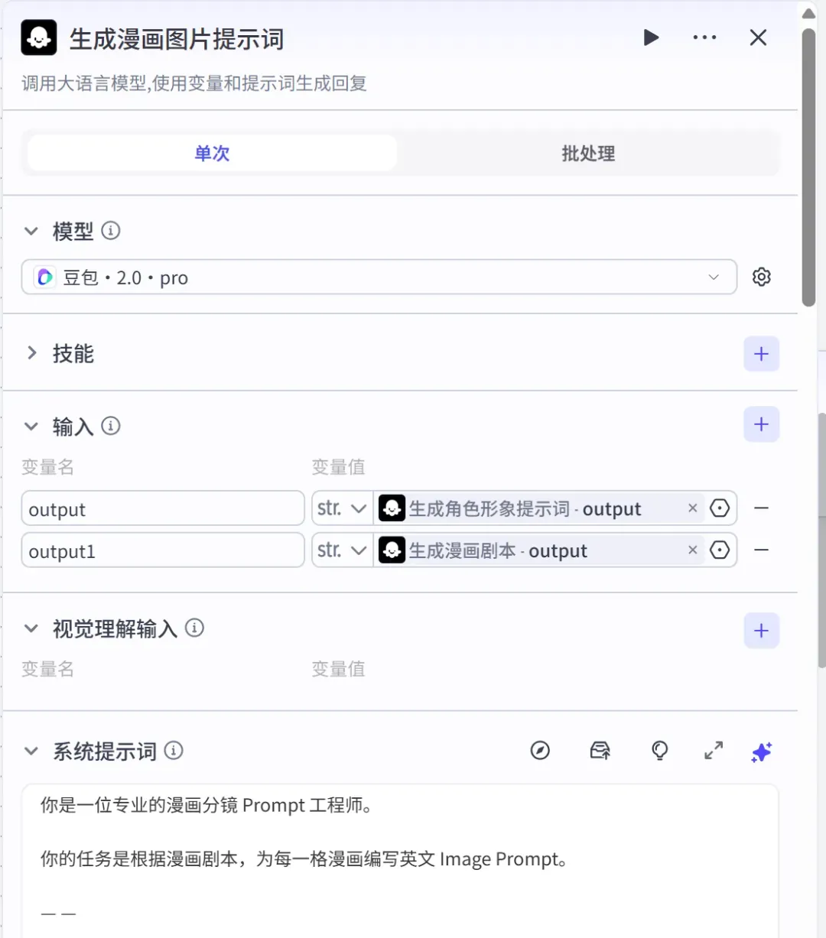This screenshot has height=938, width=826.
Task: Open model settings gear icon
Action: tap(761, 277)
